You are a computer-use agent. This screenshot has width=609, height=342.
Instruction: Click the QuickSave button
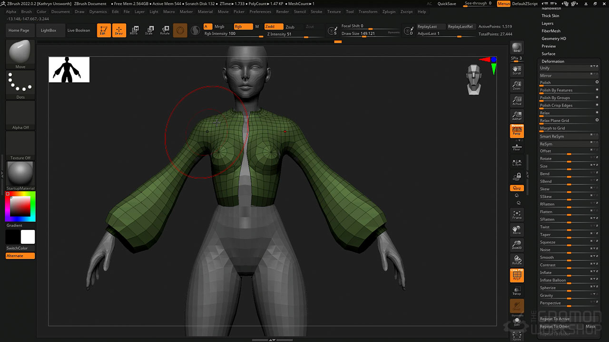tap(446, 4)
